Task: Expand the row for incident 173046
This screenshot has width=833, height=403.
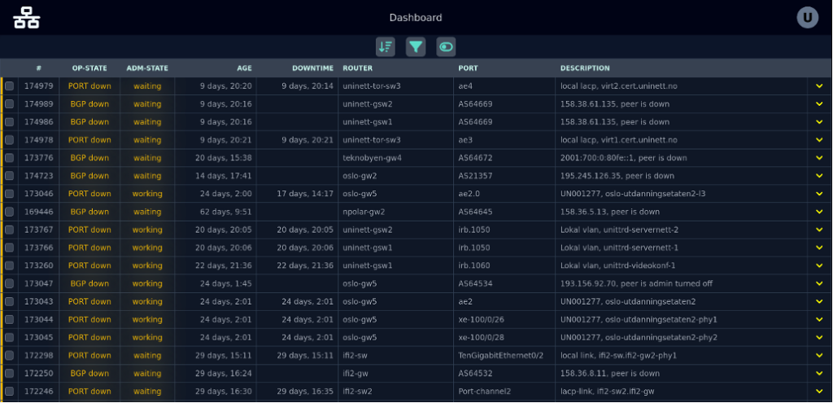Action: click(x=819, y=194)
